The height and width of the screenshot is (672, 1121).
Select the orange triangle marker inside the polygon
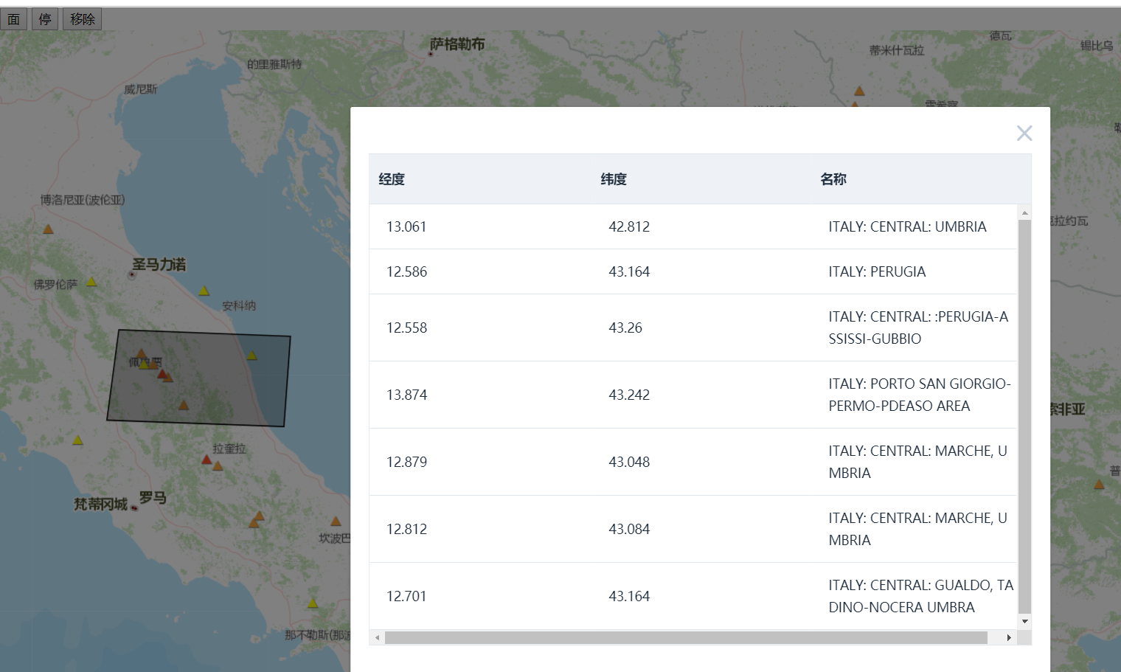[184, 404]
